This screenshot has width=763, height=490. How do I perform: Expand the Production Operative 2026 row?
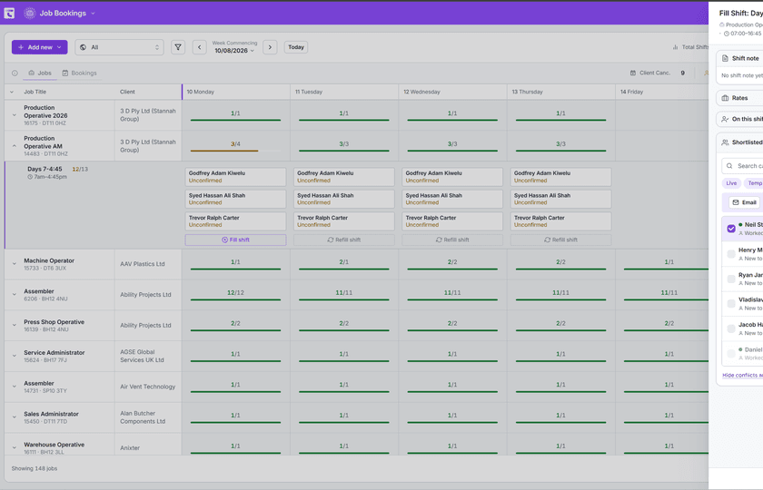click(x=15, y=115)
